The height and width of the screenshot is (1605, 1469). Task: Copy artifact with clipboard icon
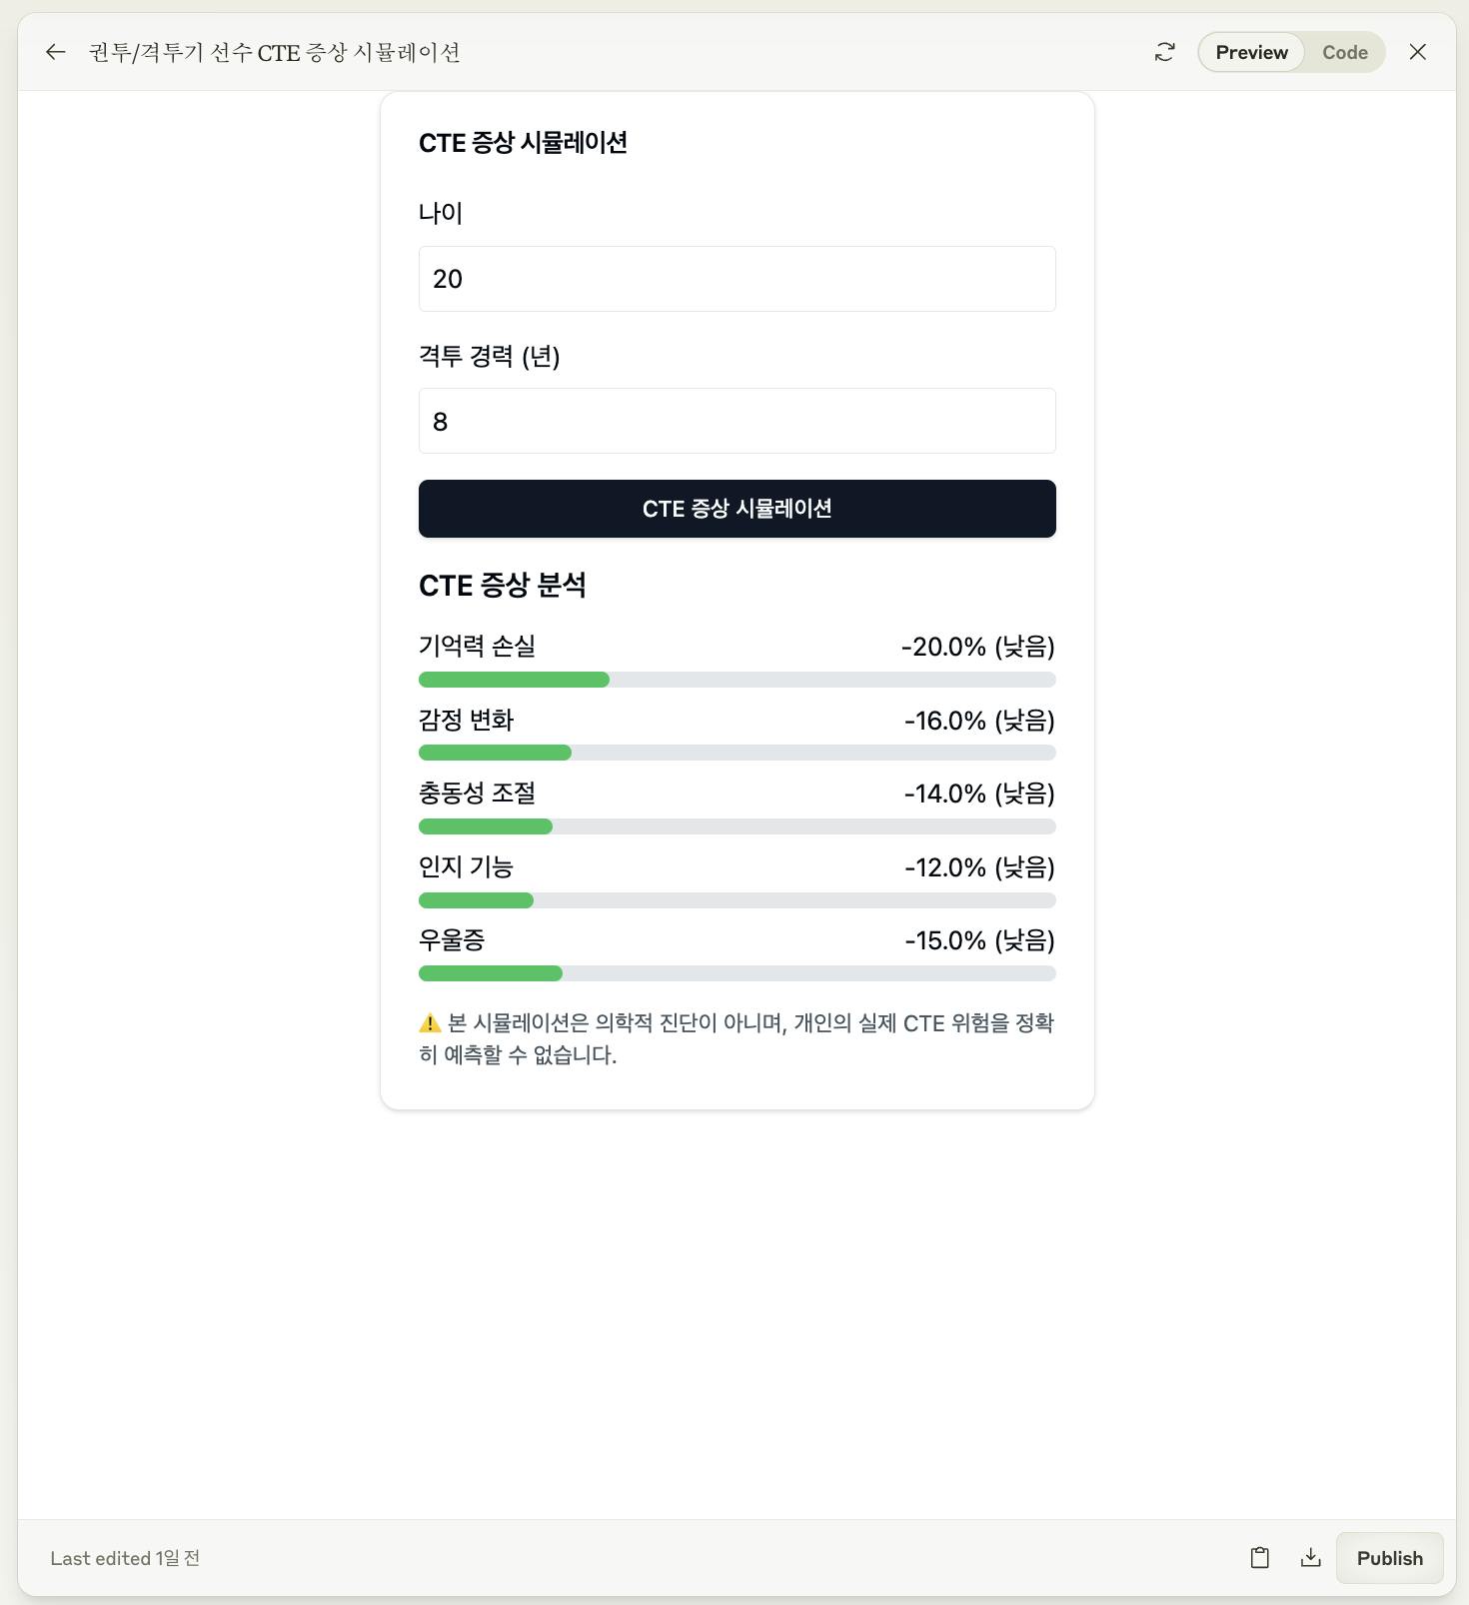tap(1259, 1558)
